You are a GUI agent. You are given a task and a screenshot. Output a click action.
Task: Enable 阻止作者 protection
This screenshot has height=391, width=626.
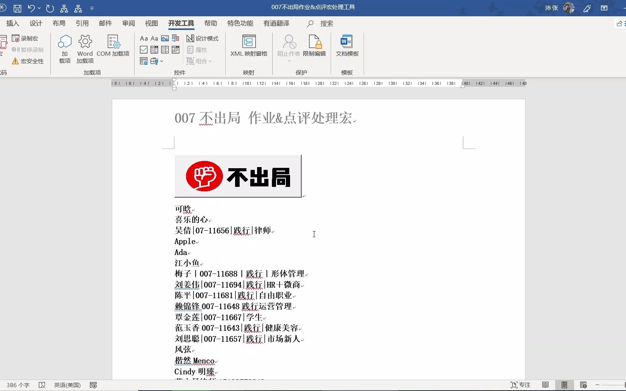click(x=289, y=47)
